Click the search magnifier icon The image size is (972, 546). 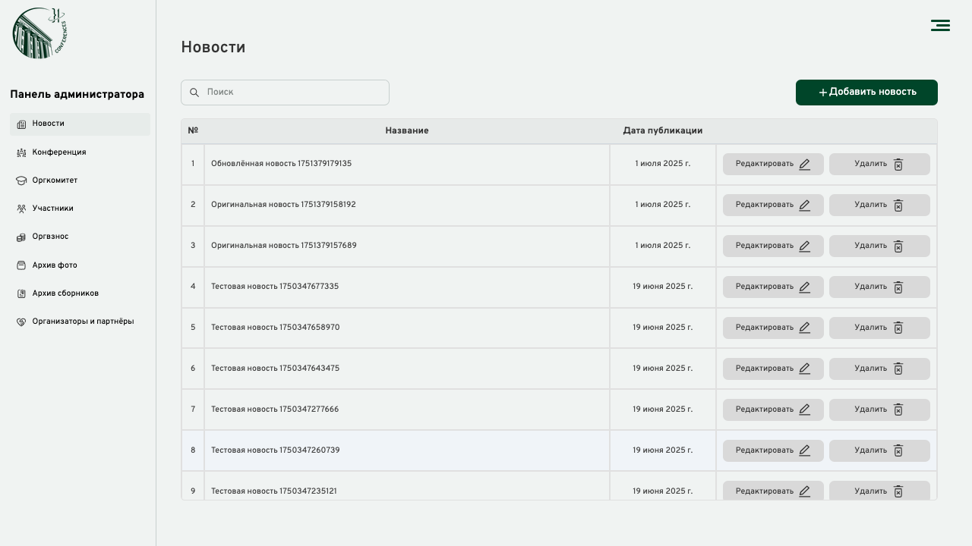[x=194, y=93]
